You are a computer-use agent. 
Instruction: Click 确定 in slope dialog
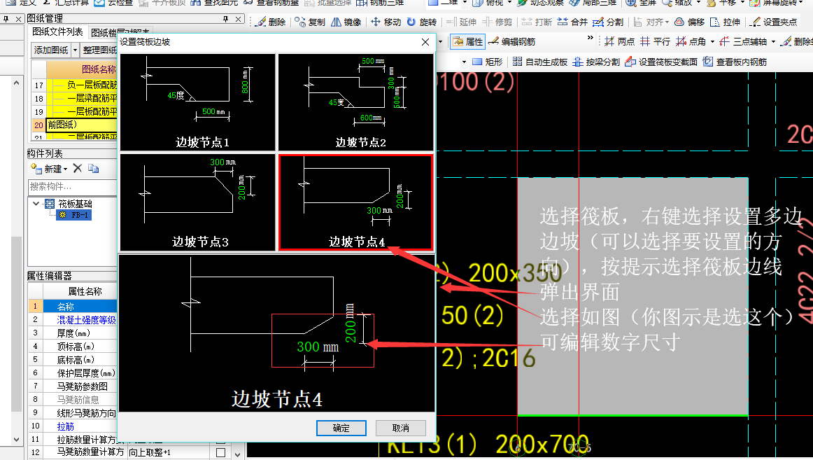coord(341,428)
